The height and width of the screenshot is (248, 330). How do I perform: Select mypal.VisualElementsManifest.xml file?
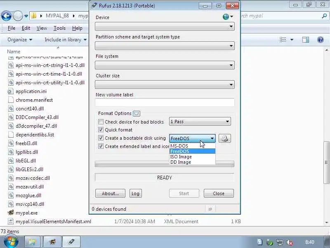(x=53, y=222)
